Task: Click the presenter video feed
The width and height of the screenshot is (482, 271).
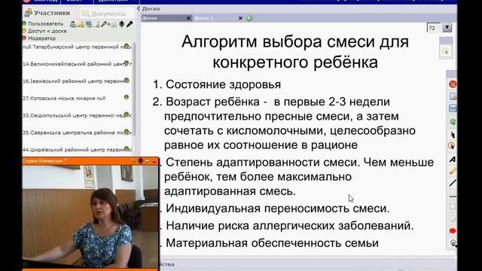Action: tap(90, 216)
